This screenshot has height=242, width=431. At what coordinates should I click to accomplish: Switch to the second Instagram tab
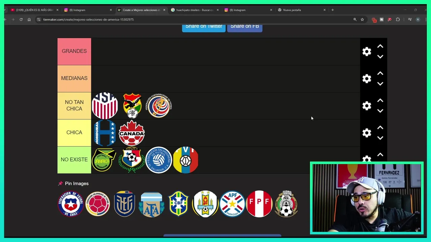pos(247,10)
